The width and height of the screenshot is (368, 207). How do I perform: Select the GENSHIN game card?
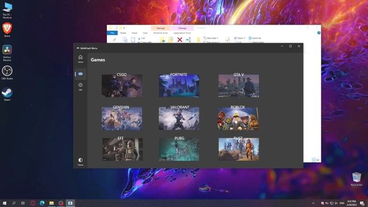click(121, 118)
